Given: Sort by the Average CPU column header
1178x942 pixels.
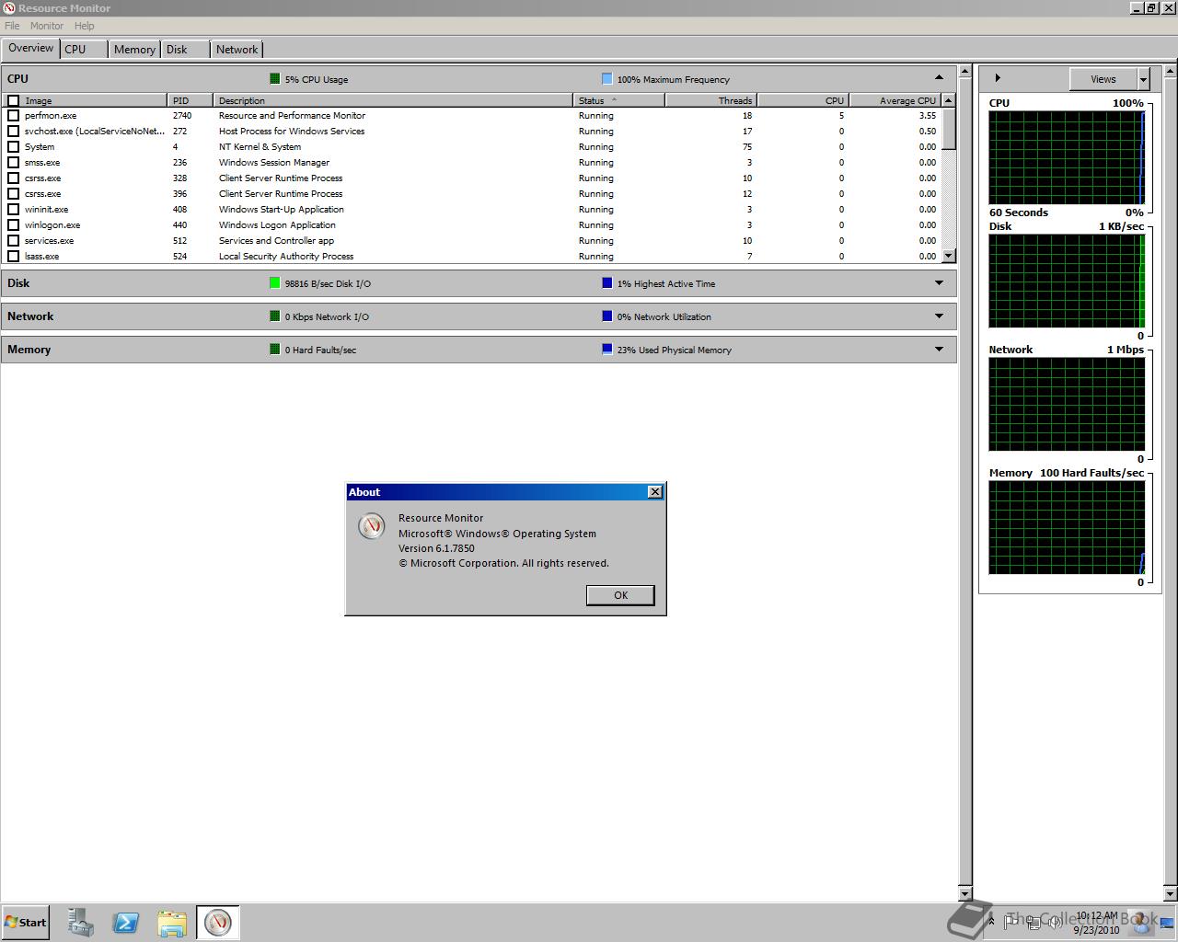Looking at the screenshot, I should point(895,100).
